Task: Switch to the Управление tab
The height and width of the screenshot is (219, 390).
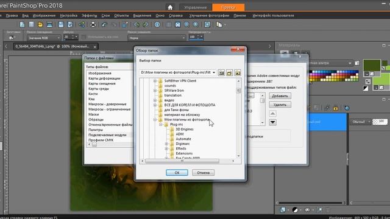Action: [x=196, y=7]
